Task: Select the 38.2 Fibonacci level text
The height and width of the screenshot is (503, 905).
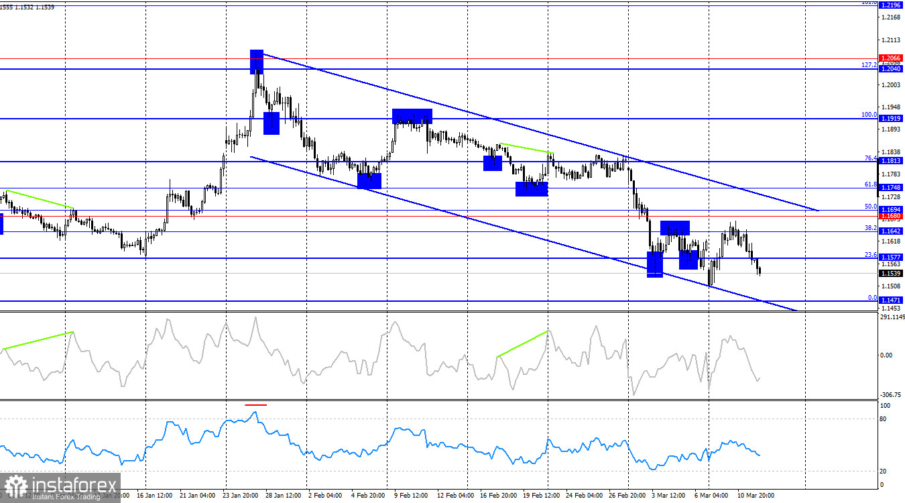Action: [871, 228]
